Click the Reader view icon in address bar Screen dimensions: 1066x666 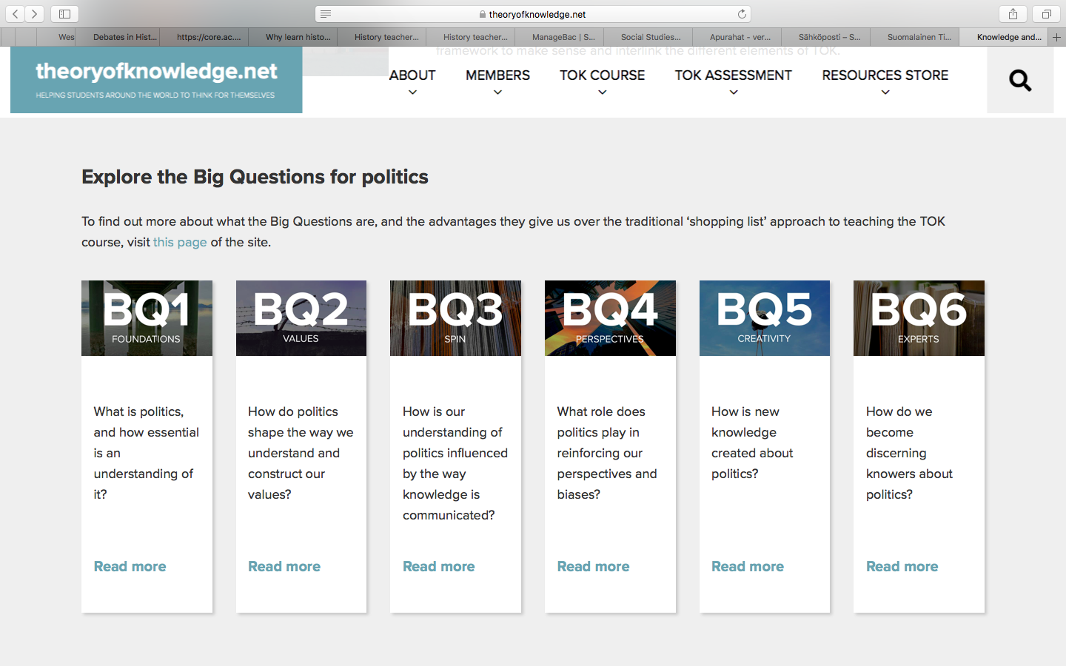[326, 14]
